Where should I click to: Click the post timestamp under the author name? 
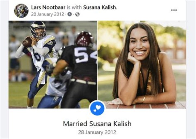pyautogui.click(x=47, y=14)
